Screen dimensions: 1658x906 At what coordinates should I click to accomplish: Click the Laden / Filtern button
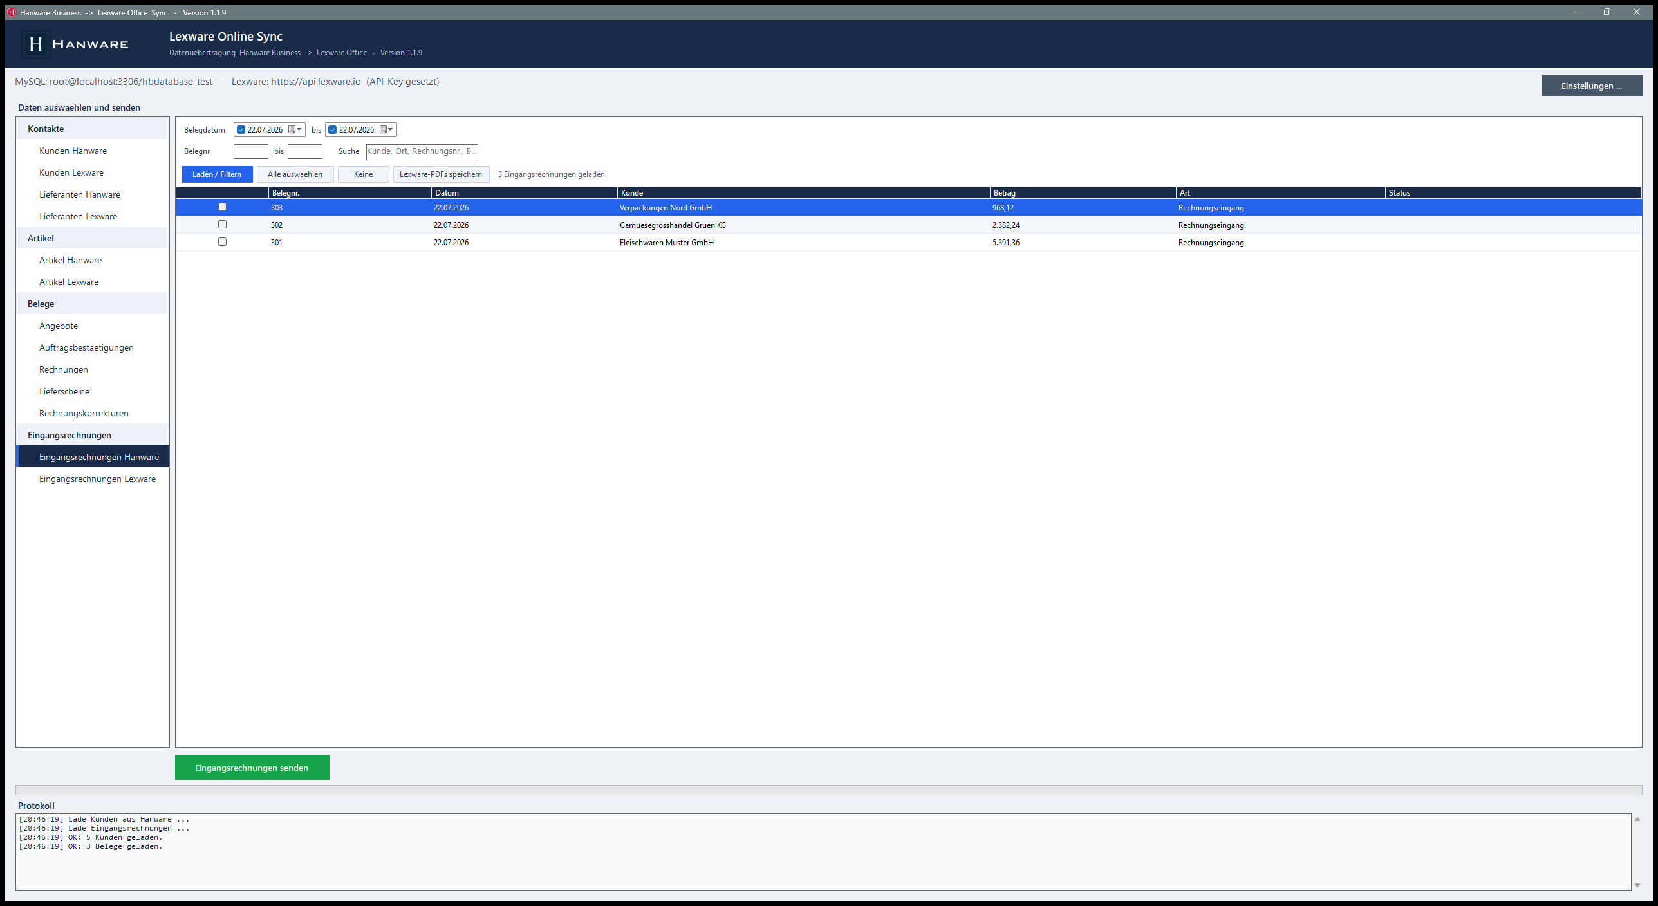217,174
